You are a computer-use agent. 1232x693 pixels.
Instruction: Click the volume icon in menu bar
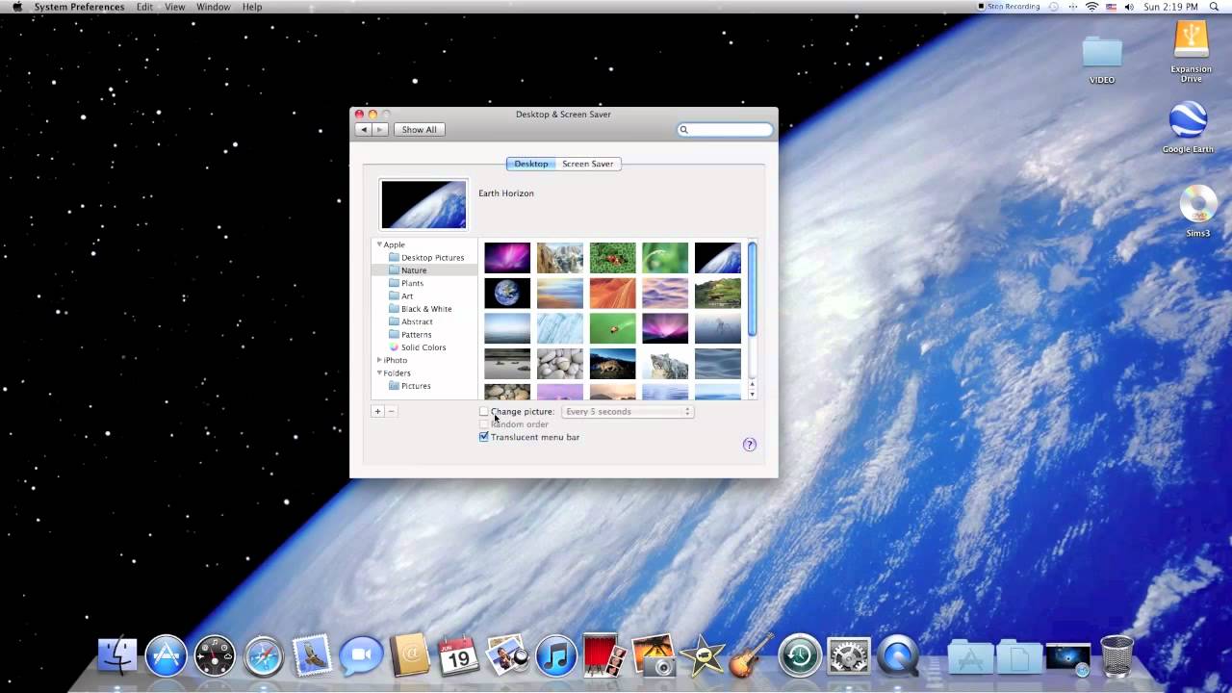[x=1129, y=7]
